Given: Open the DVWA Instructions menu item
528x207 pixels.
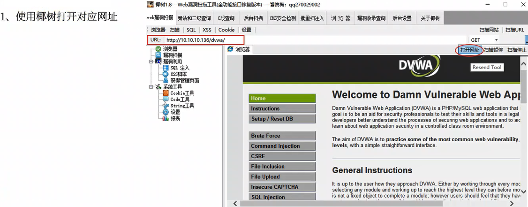Looking at the screenshot, I should tap(282, 108).
